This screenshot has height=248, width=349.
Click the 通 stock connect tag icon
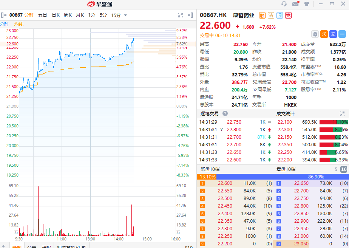[x=280, y=15]
